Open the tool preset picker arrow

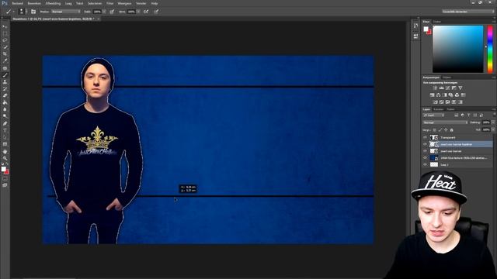(x=14, y=12)
